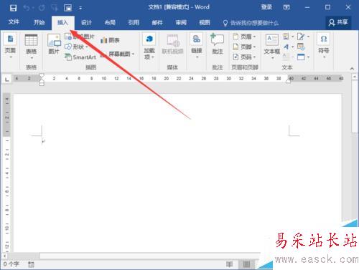Click the first line indent marker on ruler
This screenshot has height=270, width=359.
coord(42,76)
